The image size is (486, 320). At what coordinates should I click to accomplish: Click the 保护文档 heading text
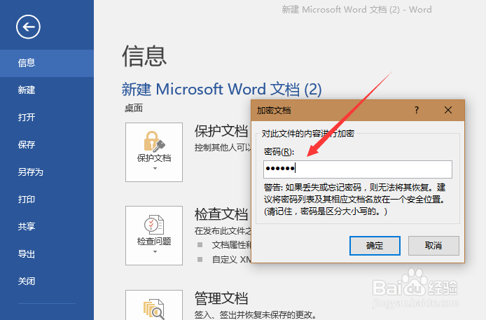[x=221, y=131]
